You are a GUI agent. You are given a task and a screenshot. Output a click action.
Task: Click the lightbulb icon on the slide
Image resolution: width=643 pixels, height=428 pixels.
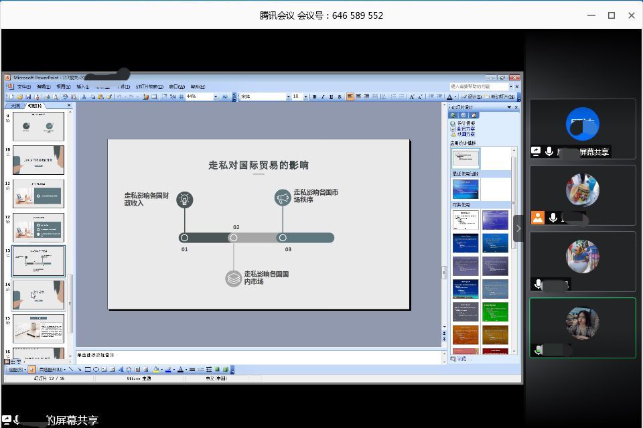click(185, 199)
